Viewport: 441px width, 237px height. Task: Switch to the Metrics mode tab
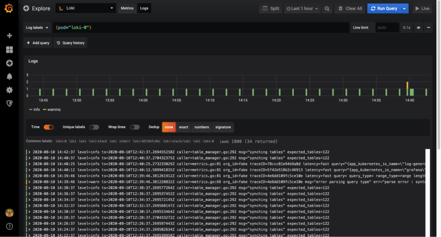(127, 8)
